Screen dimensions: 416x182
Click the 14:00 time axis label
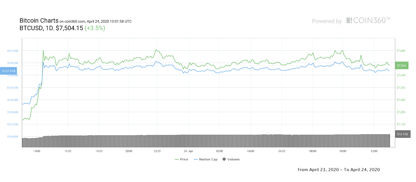(37, 151)
